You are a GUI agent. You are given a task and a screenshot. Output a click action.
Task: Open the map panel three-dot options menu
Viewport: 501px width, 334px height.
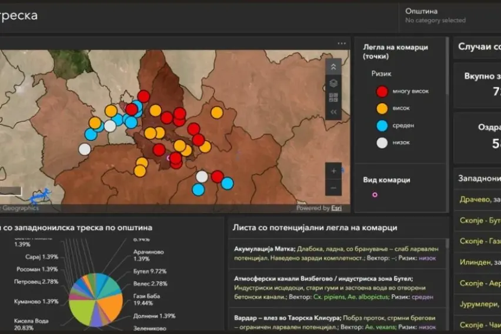click(x=342, y=44)
